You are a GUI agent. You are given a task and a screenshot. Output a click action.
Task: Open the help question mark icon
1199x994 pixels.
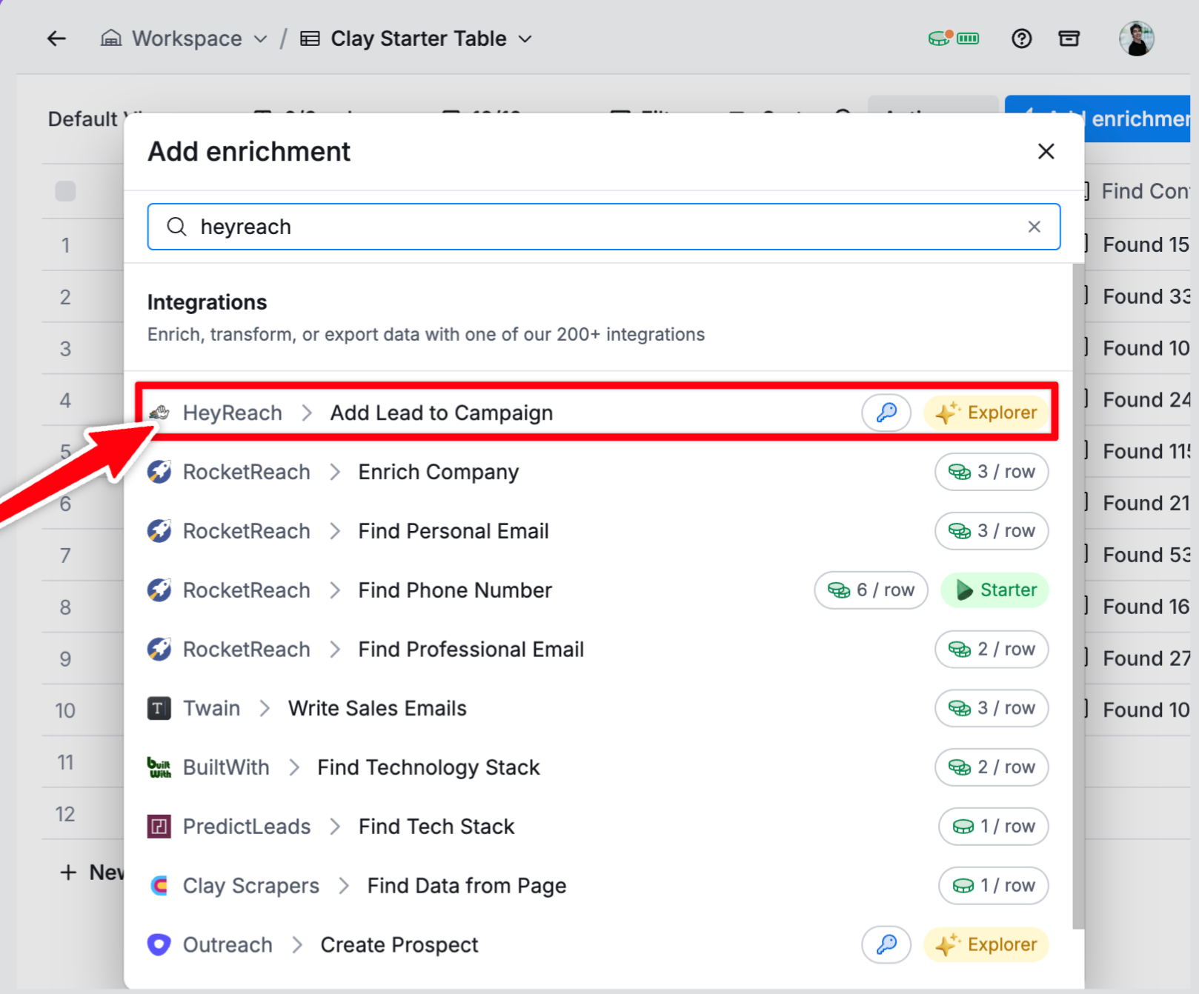point(1021,39)
